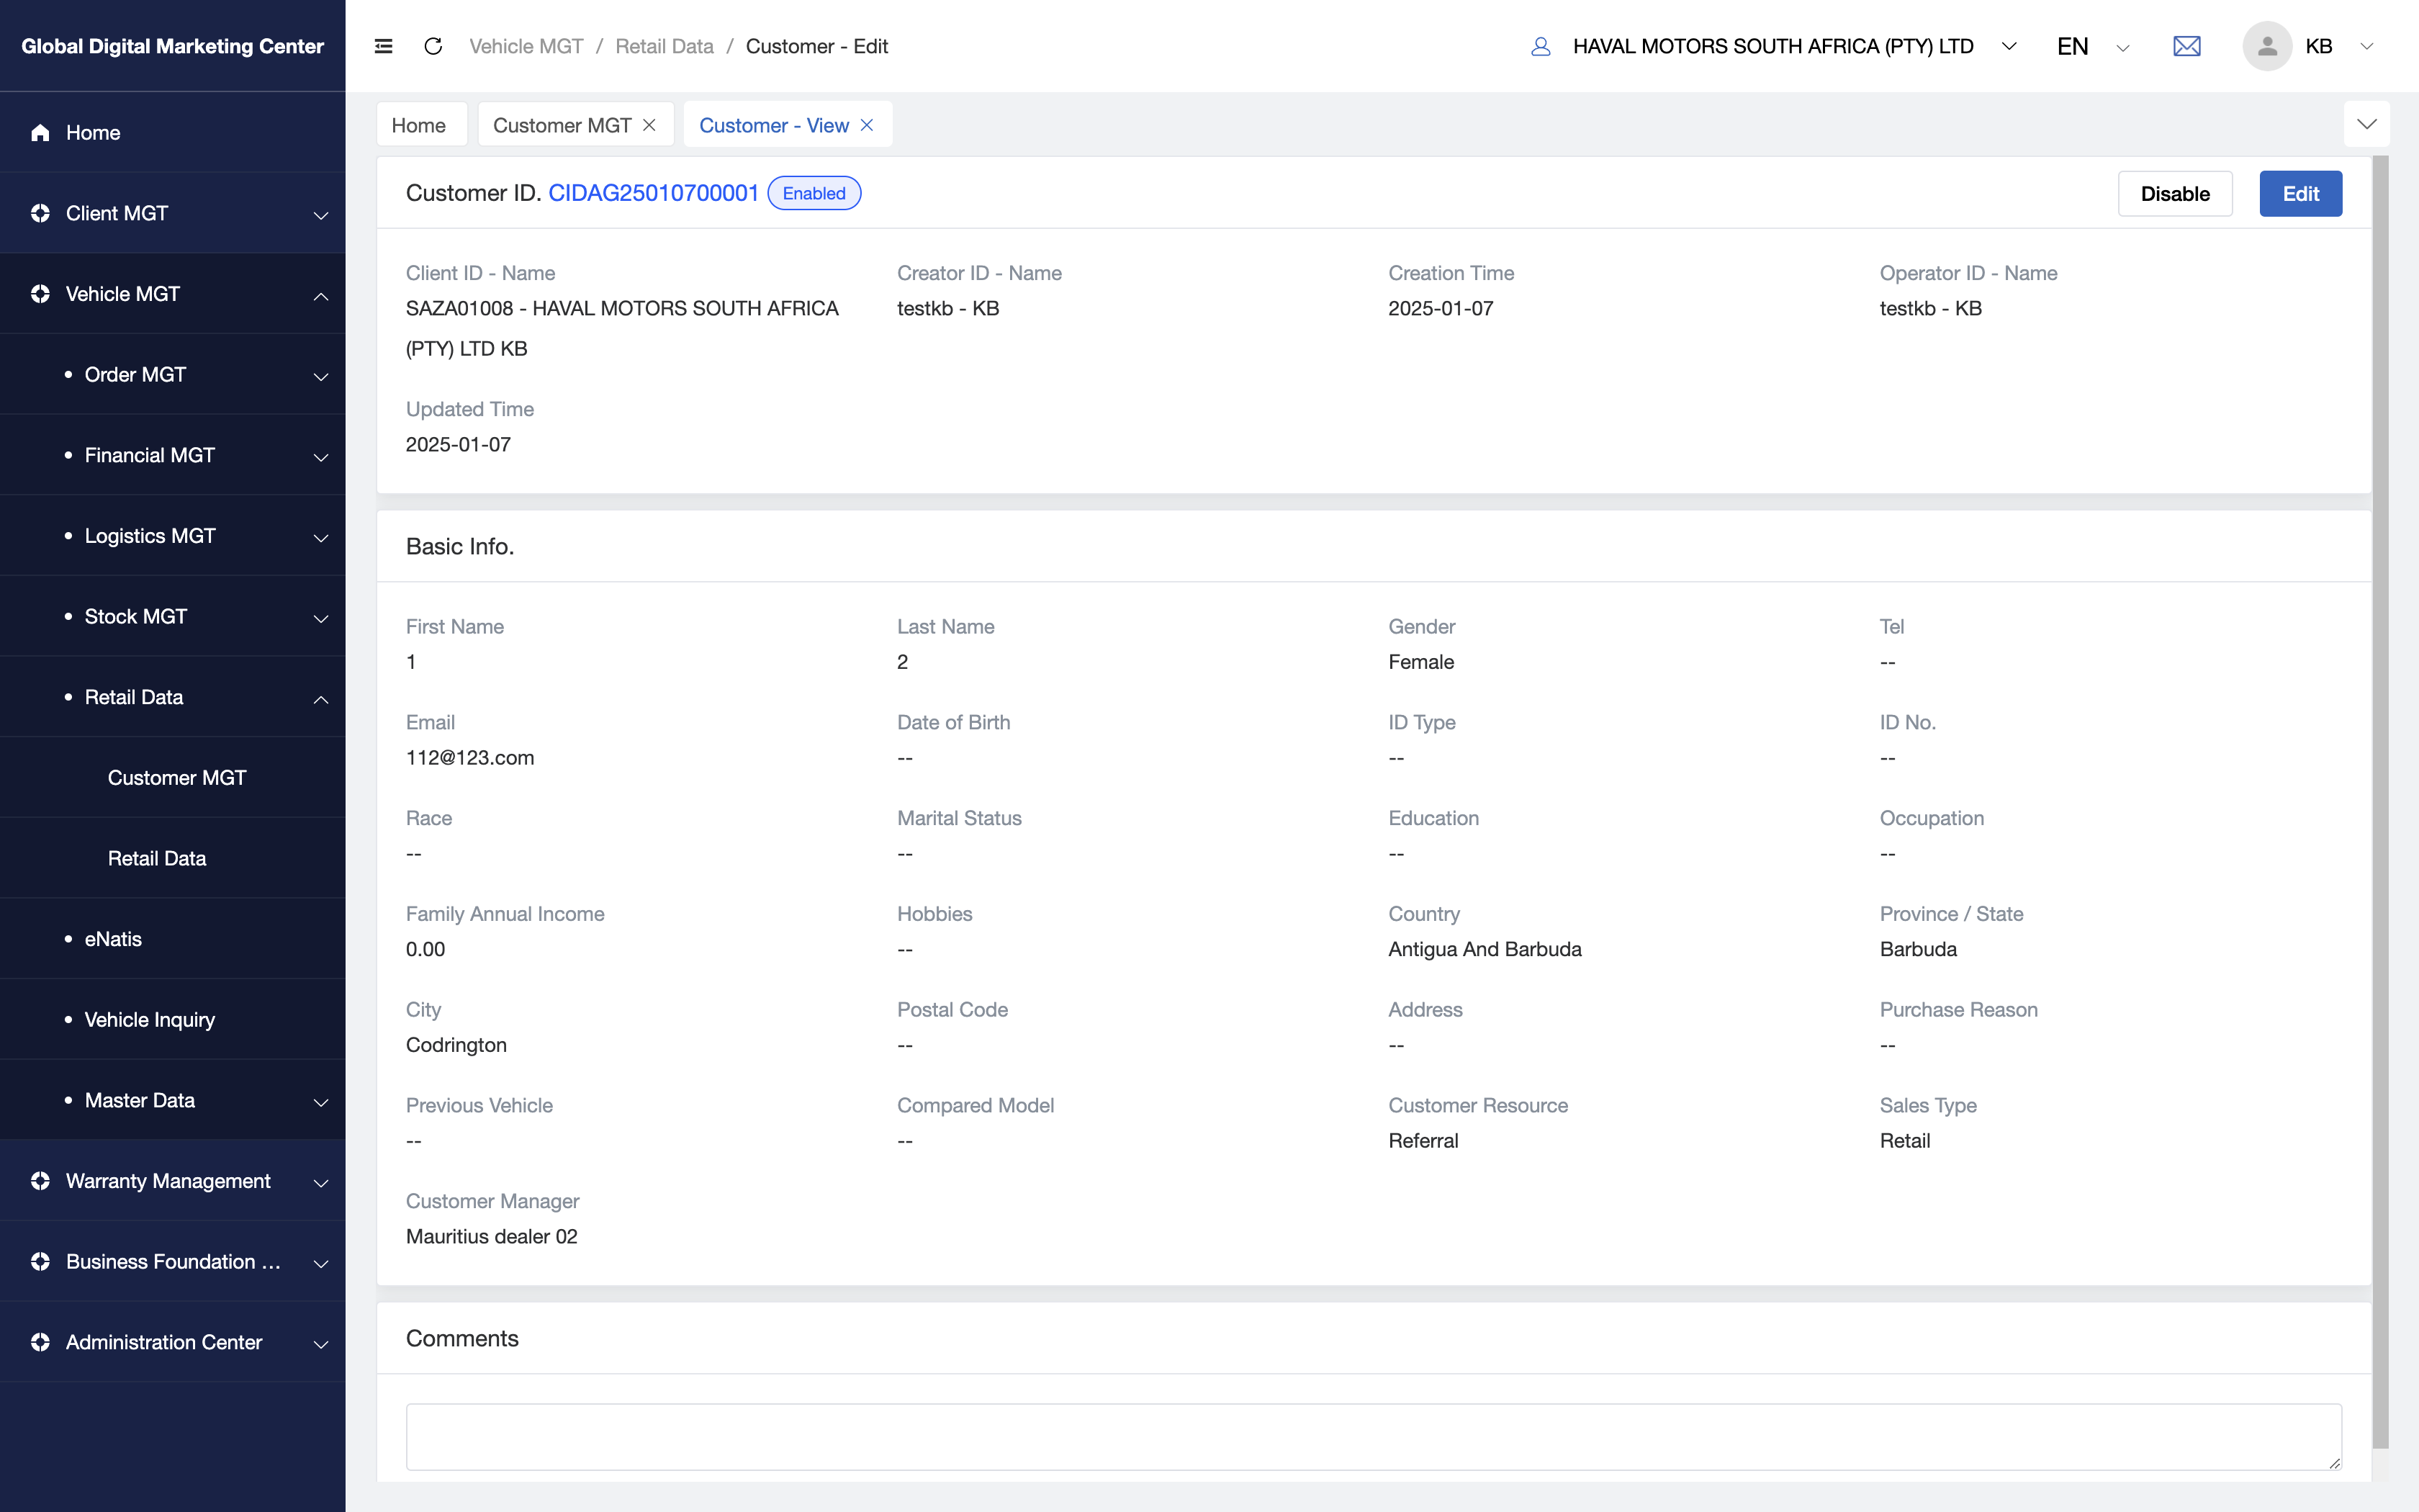Screen dimensions: 2419x1512
Task: Expand the Financial MGT submenu chevron
Action: point(321,457)
